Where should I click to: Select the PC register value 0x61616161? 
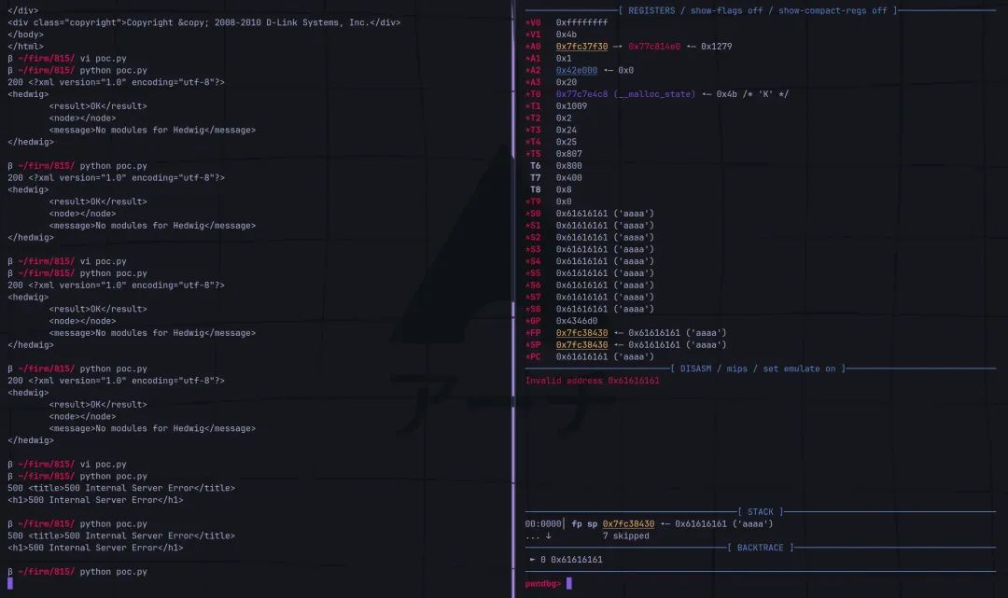click(x=581, y=357)
